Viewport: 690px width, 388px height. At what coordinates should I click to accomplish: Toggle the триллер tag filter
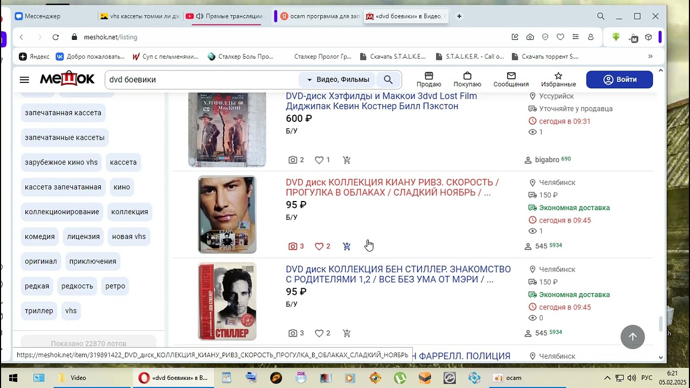pyautogui.click(x=39, y=311)
